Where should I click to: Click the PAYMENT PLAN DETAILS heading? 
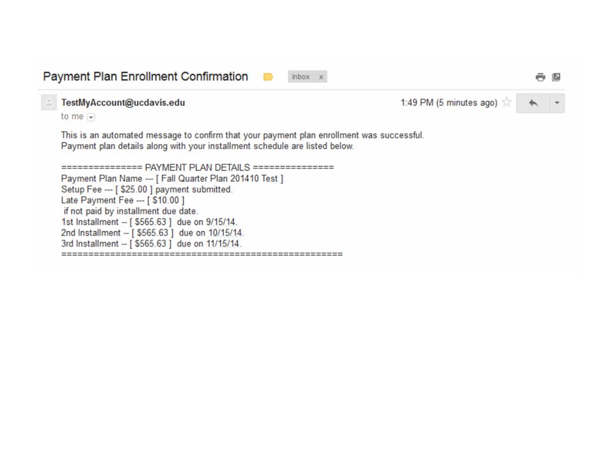(x=198, y=167)
